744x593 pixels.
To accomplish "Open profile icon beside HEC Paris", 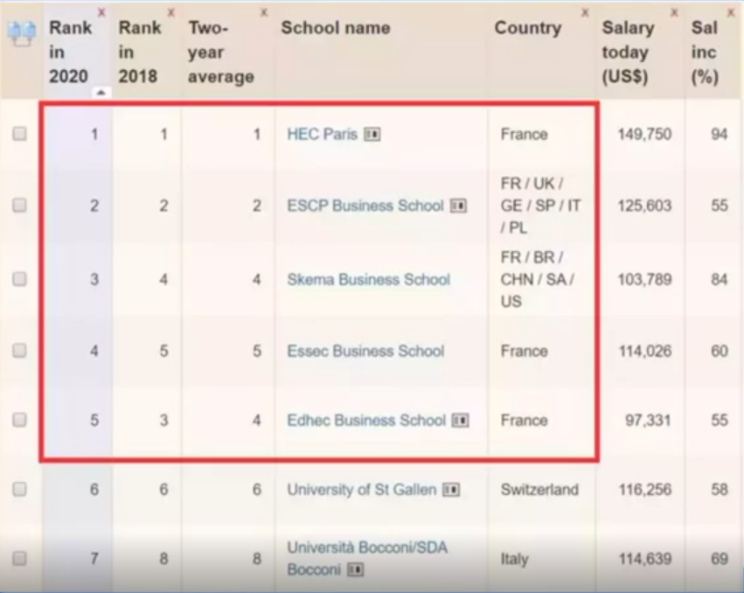I will pyautogui.click(x=372, y=135).
